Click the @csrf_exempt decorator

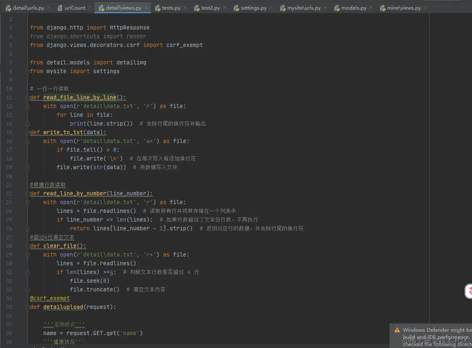tap(49, 299)
